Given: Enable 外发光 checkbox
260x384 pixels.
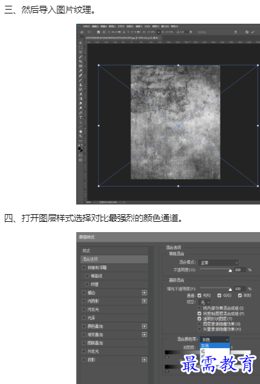Looking at the screenshot, I should [84, 351].
